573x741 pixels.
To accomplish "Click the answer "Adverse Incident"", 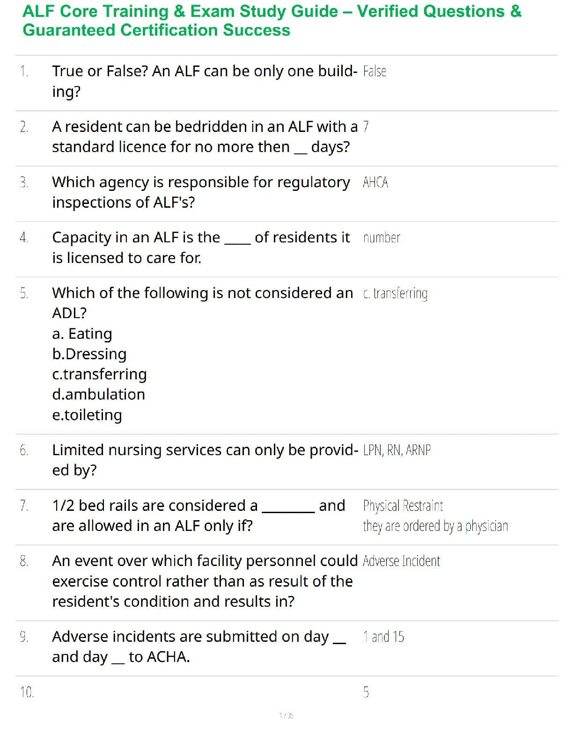I will tap(401, 561).
